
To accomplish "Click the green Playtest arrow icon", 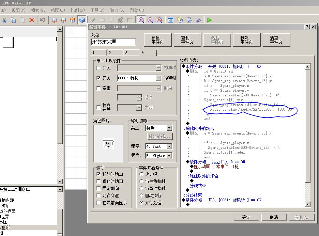I will click(x=210, y=20).
